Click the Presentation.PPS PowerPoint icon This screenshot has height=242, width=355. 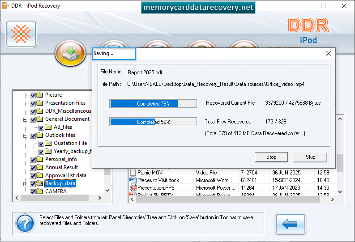pos(133,188)
